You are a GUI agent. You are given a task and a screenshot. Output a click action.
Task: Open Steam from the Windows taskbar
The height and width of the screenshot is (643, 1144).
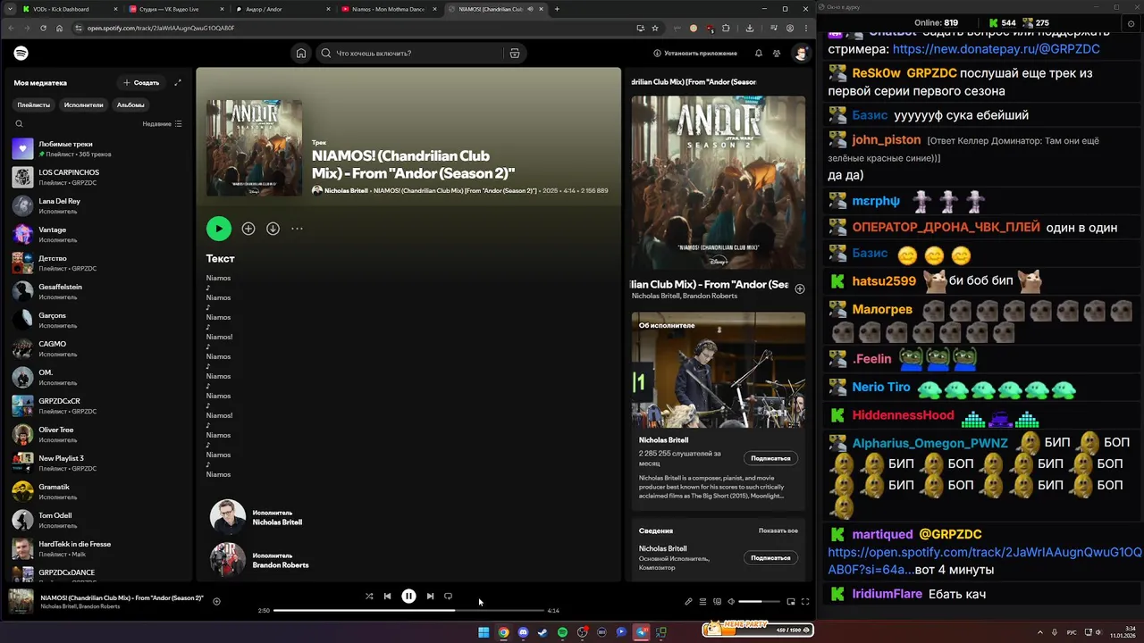pyautogui.click(x=543, y=632)
